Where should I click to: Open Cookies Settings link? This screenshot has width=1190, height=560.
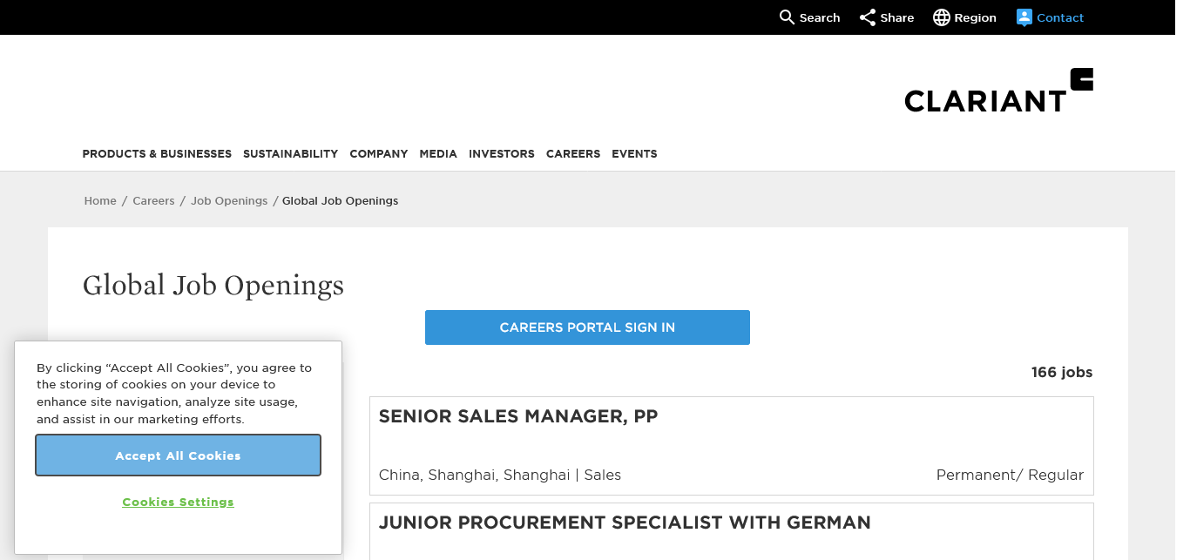point(178,503)
